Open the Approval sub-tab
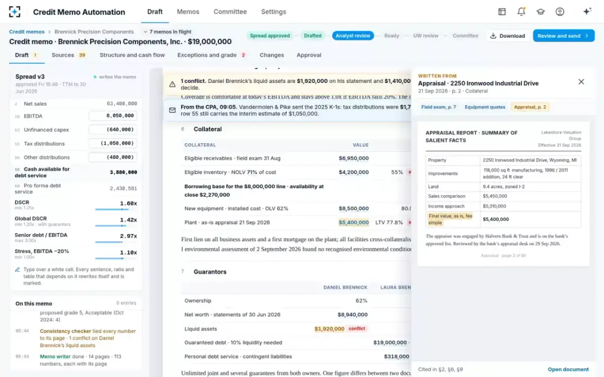 click(309, 55)
